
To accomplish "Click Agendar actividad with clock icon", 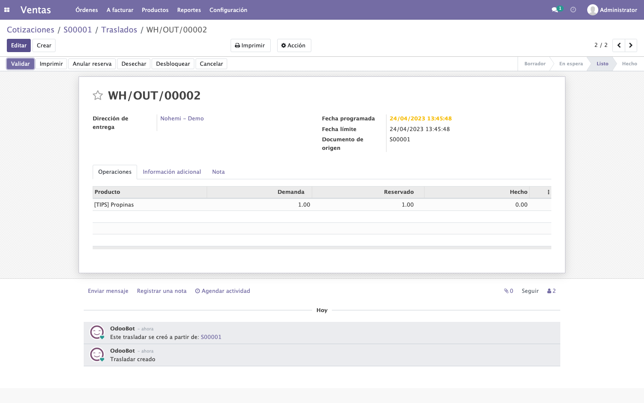I will click(222, 291).
